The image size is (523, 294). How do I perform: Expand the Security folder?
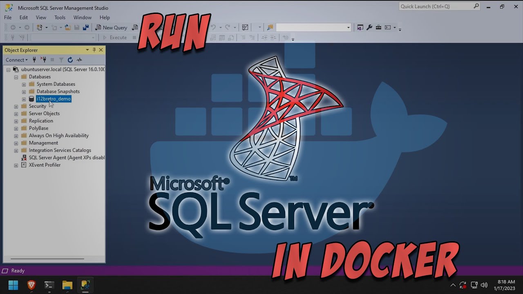click(x=16, y=106)
